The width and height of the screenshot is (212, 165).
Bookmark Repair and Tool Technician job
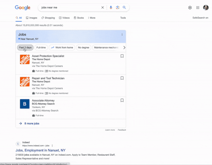[x=122, y=78]
